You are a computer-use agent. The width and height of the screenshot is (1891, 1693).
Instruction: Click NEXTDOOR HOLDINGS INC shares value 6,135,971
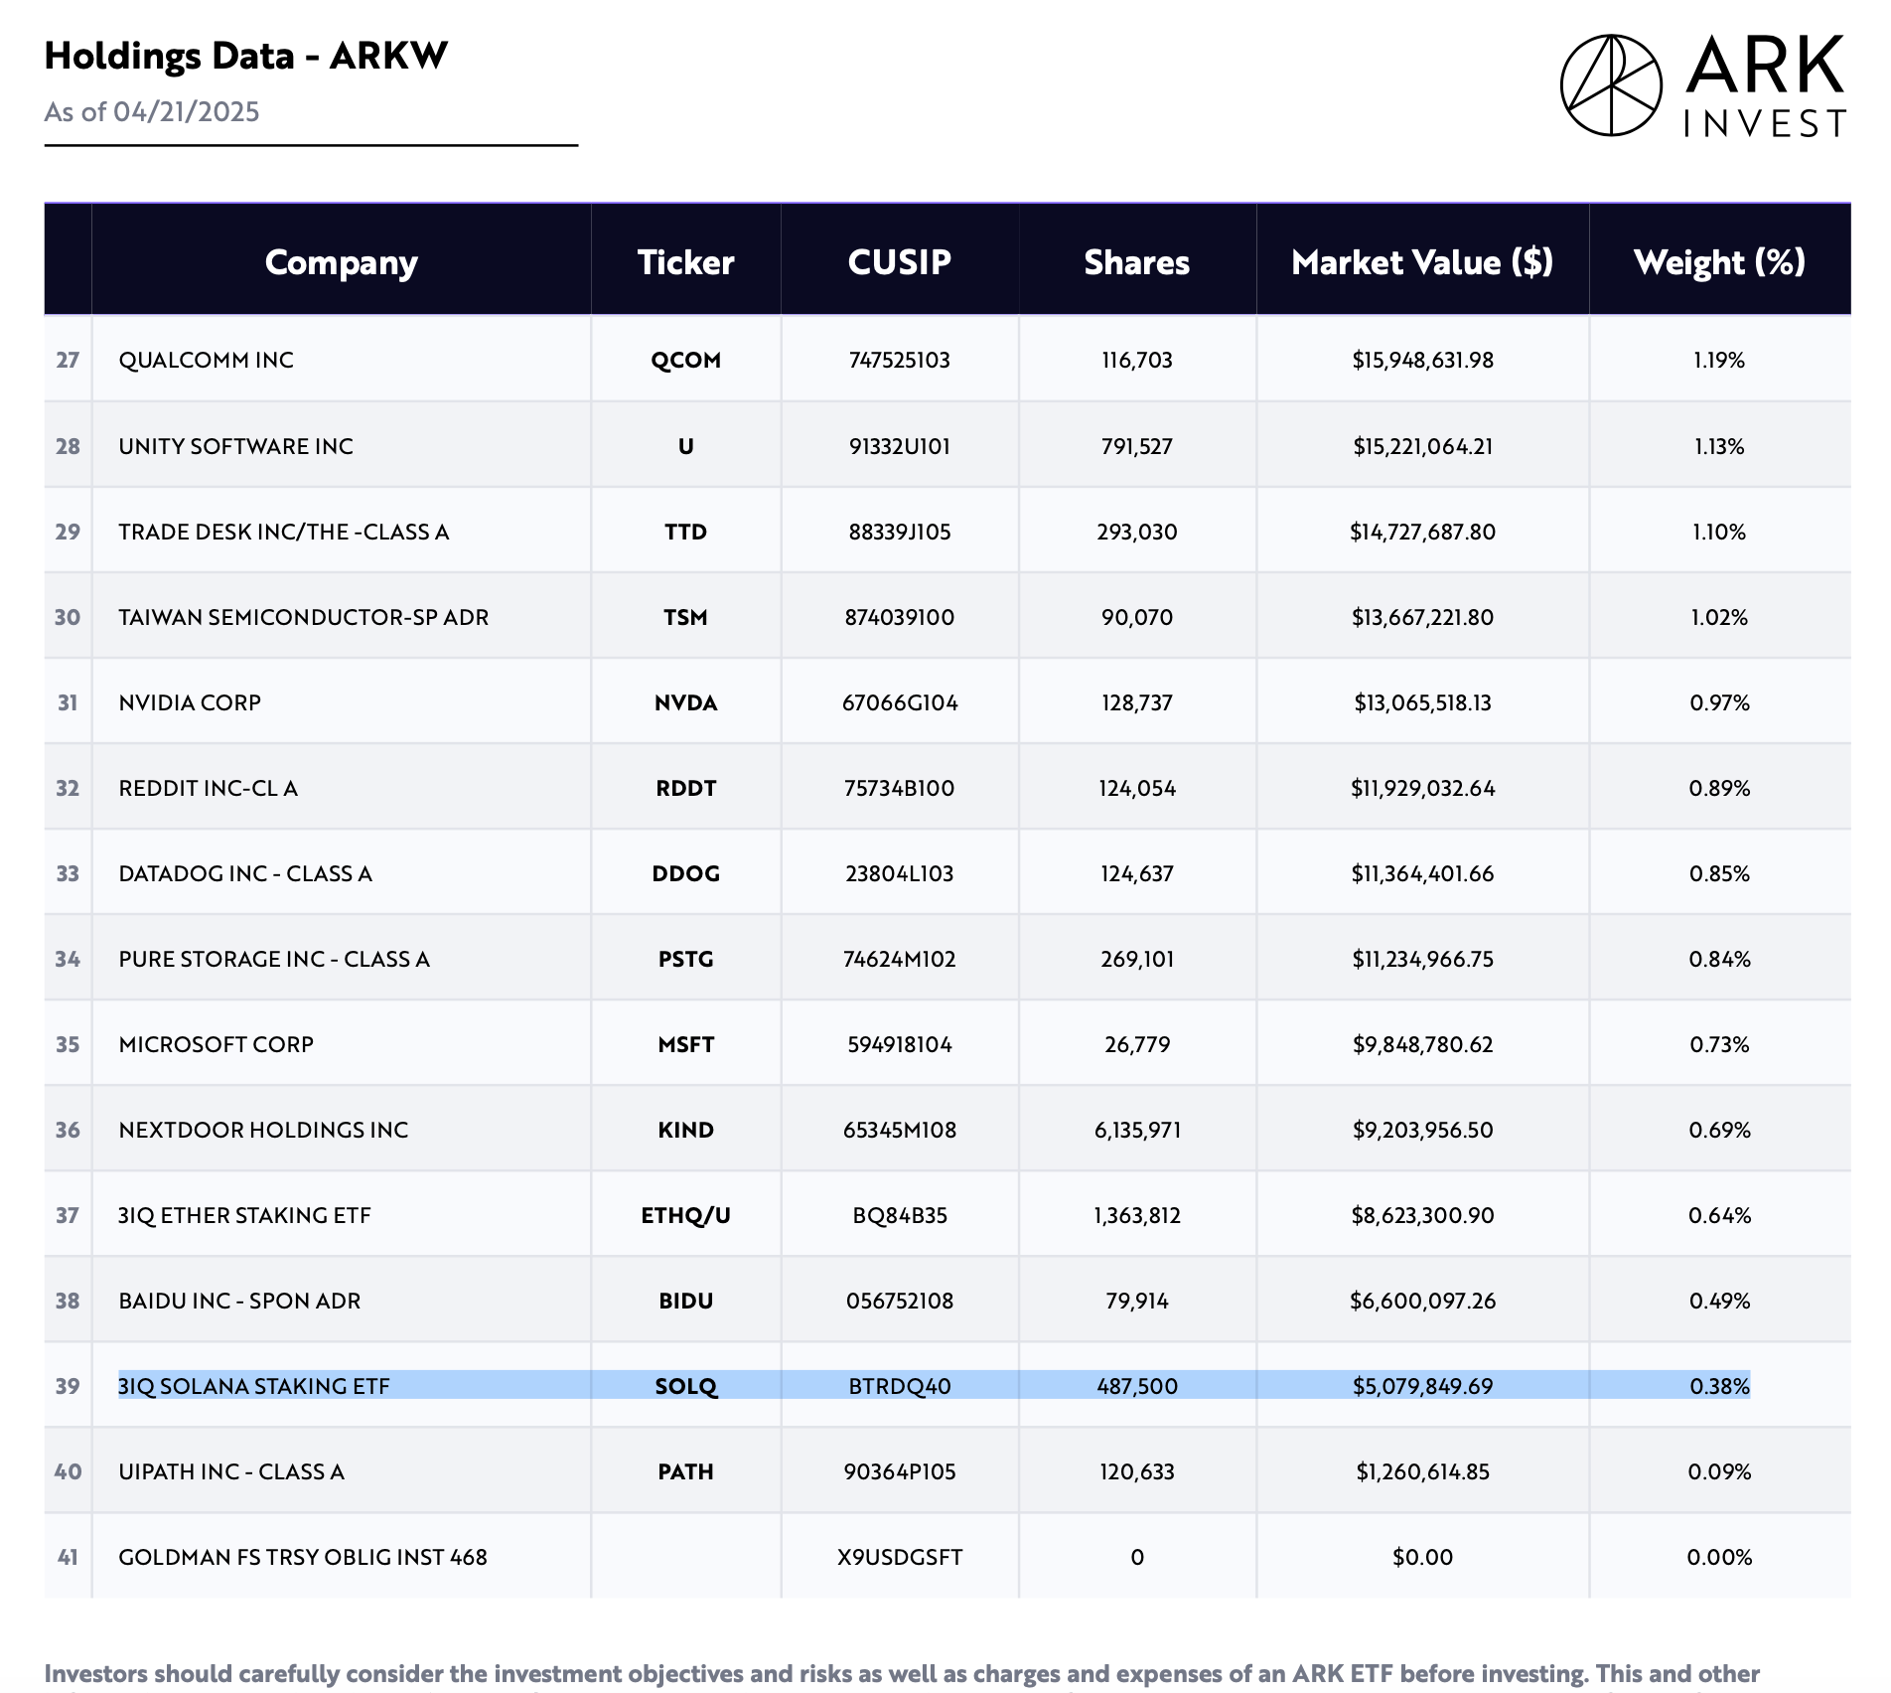pyautogui.click(x=1137, y=1130)
